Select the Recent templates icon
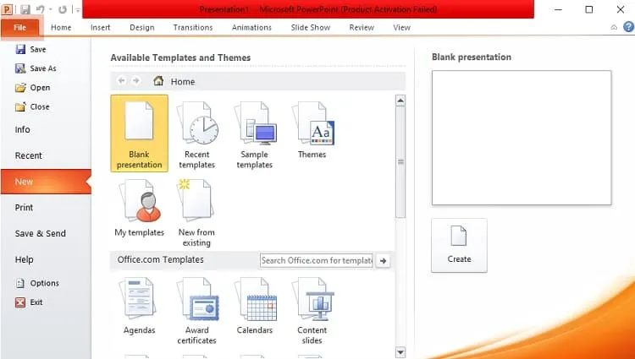This screenshot has width=635, height=359. [x=196, y=135]
